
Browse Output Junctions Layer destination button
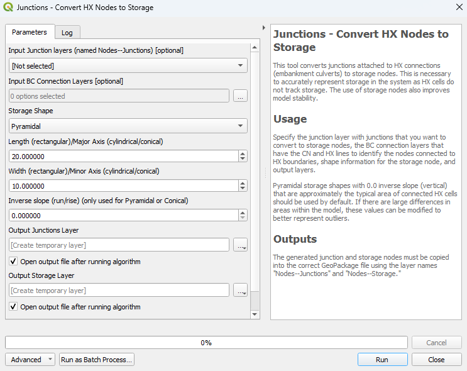coord(240,245)
